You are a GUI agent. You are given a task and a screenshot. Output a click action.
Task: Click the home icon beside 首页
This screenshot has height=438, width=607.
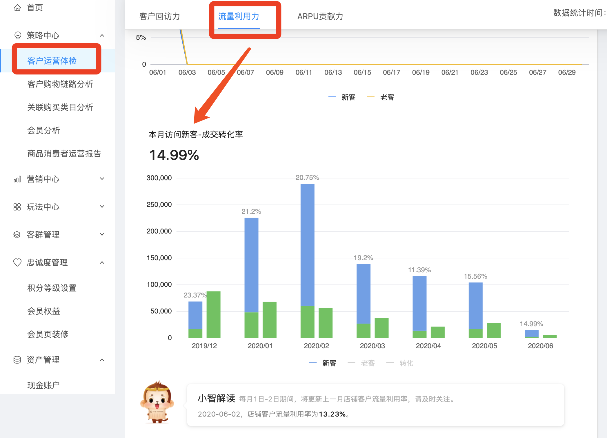[17, 8]
